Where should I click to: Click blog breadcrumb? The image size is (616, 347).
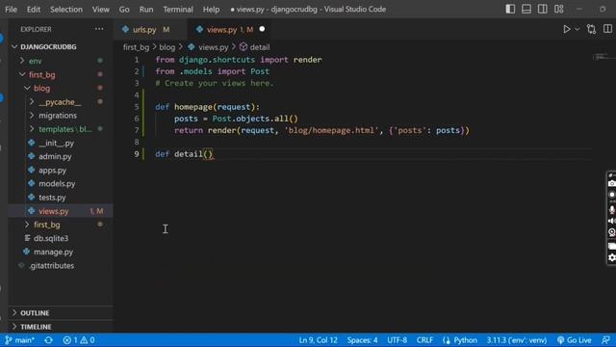(167, 47)
